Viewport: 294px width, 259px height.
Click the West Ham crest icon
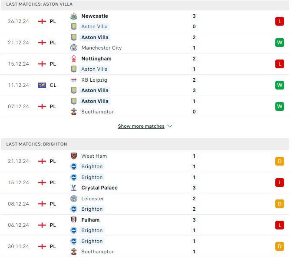[74, 156]
